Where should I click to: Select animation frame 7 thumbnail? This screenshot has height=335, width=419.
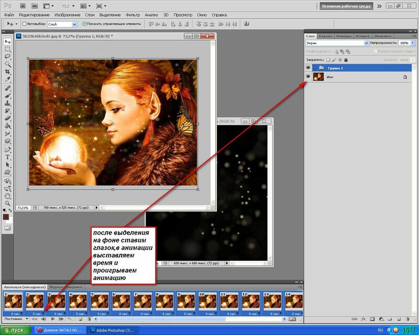142,301
